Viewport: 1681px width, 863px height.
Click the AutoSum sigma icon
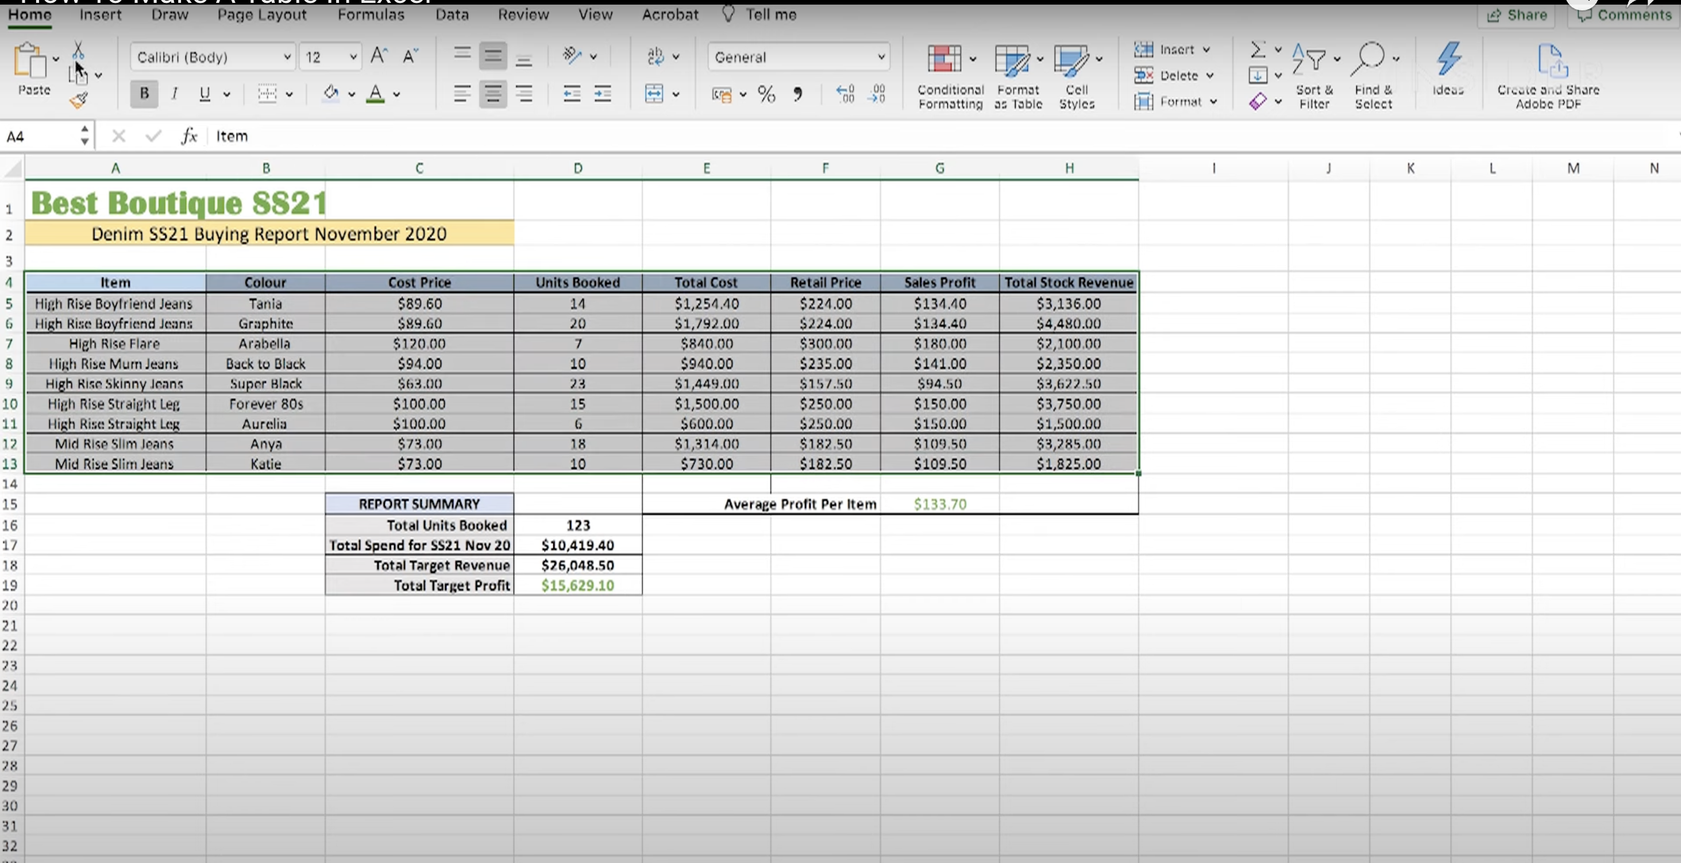coord(1258,49)
